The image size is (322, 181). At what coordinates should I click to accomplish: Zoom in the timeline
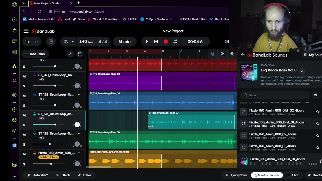coord(232,54)
